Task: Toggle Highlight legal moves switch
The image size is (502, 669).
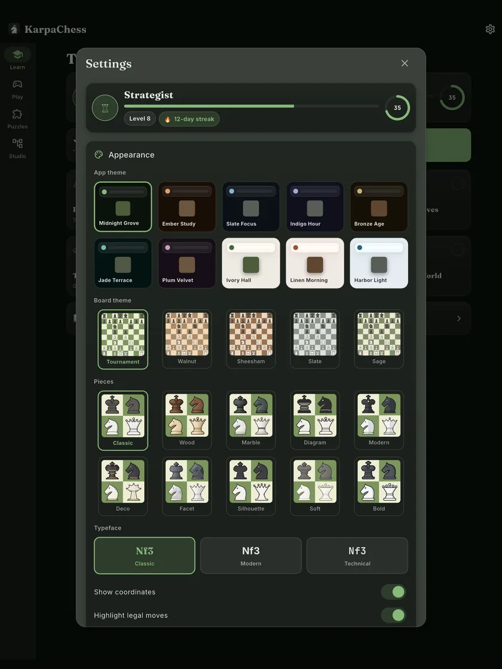Action: pos(393,615)
